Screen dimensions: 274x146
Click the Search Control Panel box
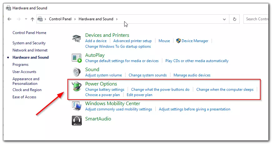[256, 19]
